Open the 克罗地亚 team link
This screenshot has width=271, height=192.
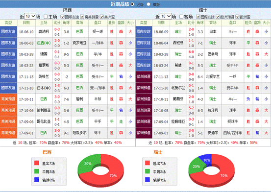tap(79, 43)
